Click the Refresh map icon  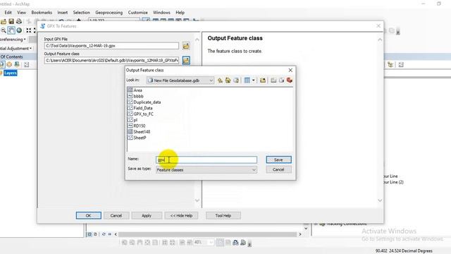[x=104, y=234]
